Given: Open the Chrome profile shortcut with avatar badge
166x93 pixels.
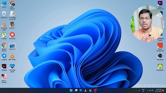Looking at the screenshot, I should pos(12,5).
